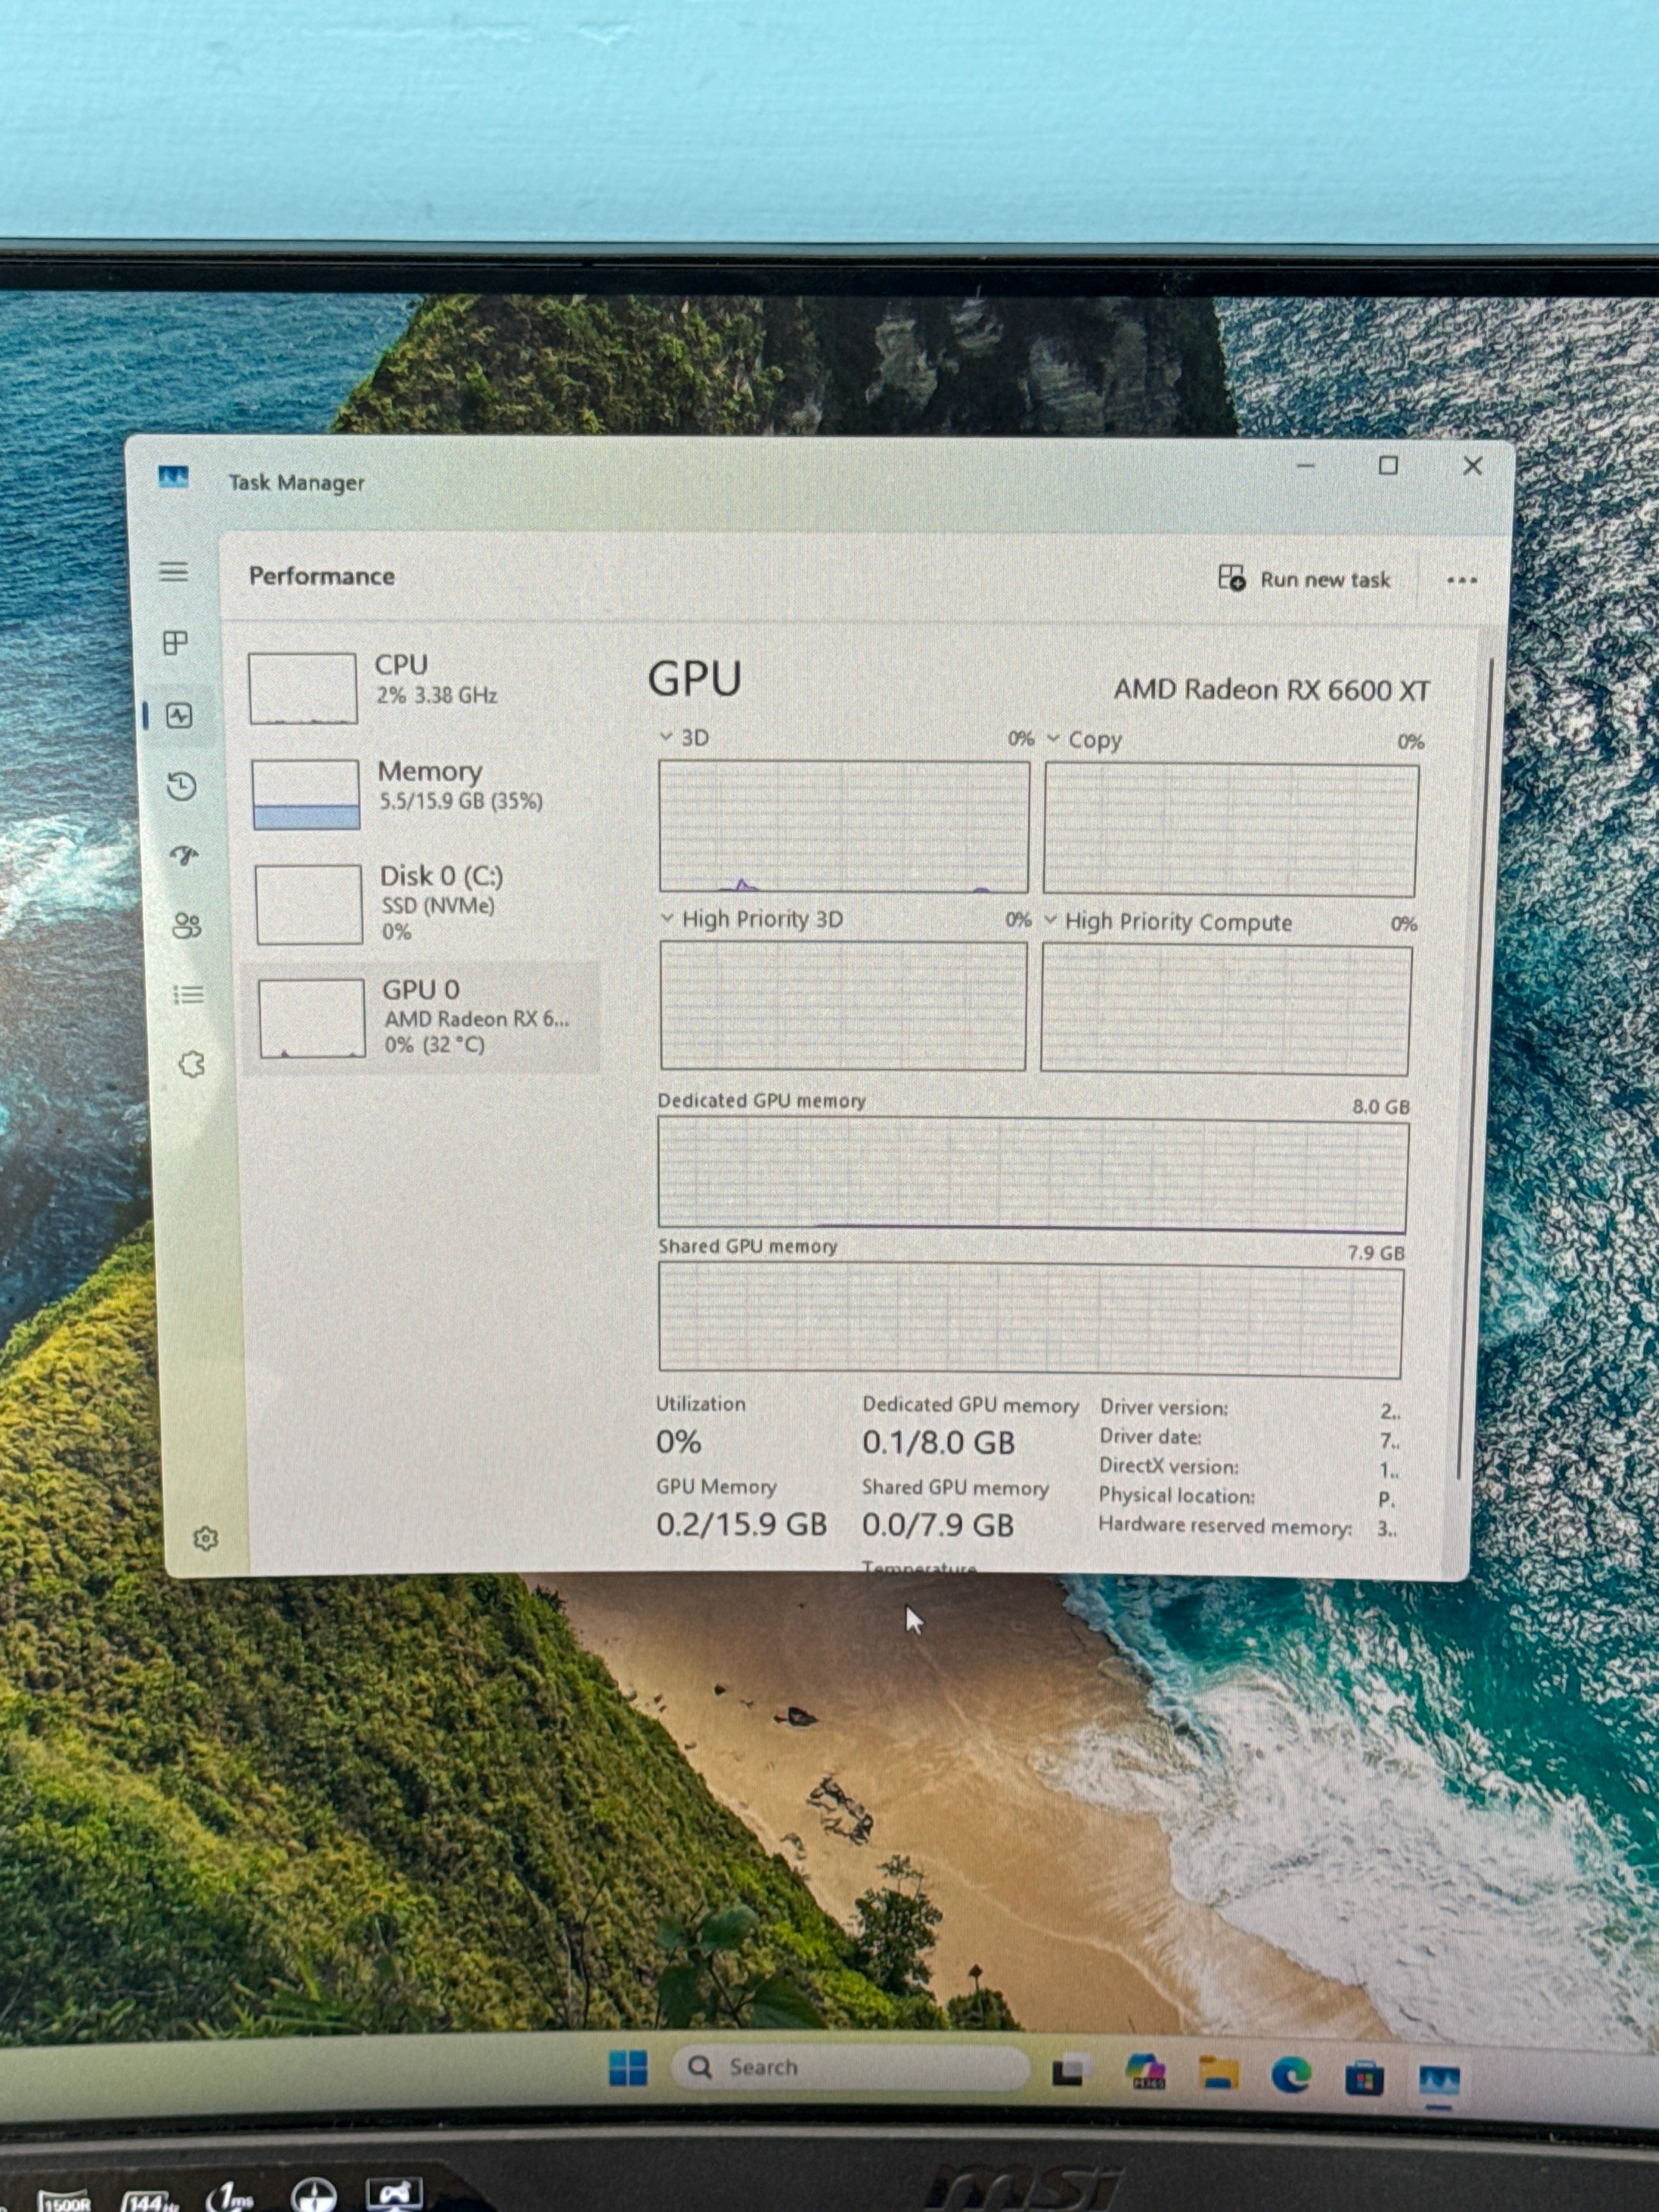
Task: Open Task Manager settings gear
Action: coord(206,1538)
